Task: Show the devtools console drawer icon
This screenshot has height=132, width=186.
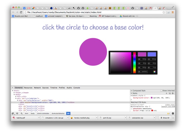Action: click(x=17, y=113)
